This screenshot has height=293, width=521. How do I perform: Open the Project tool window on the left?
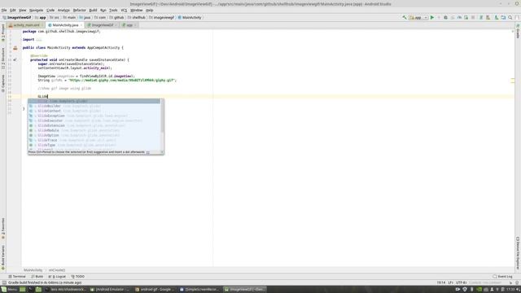point(3,33)
